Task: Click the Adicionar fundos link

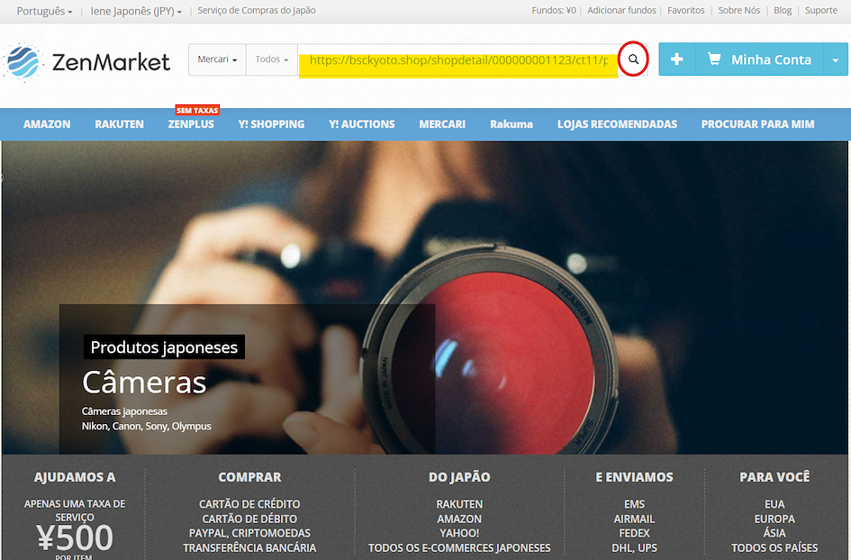Action: [621, 10]
